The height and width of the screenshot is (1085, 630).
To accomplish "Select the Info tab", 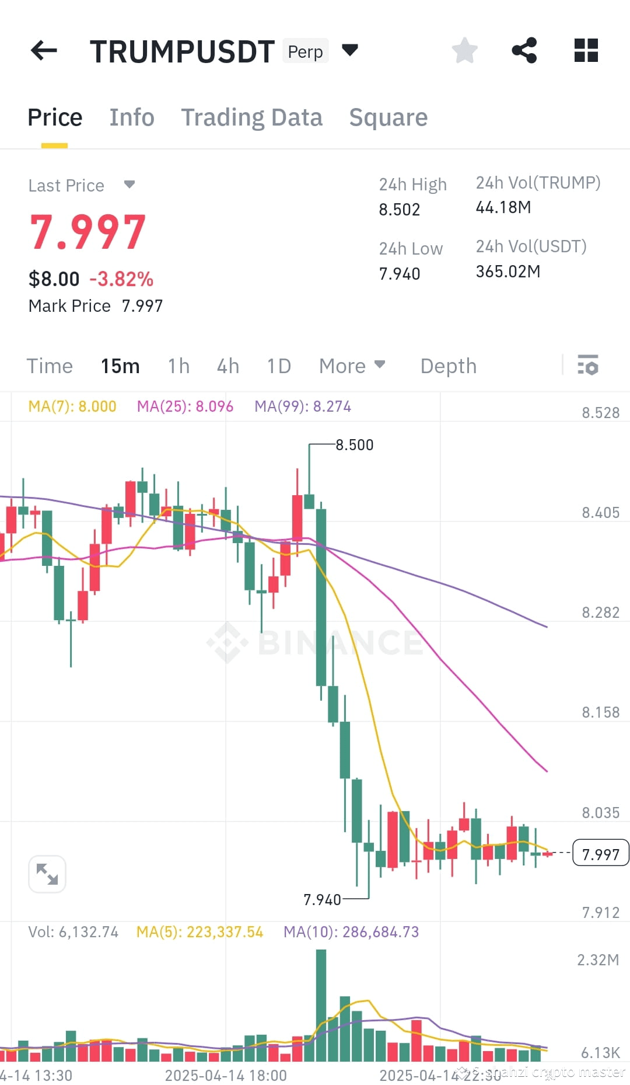I will 131,117.
